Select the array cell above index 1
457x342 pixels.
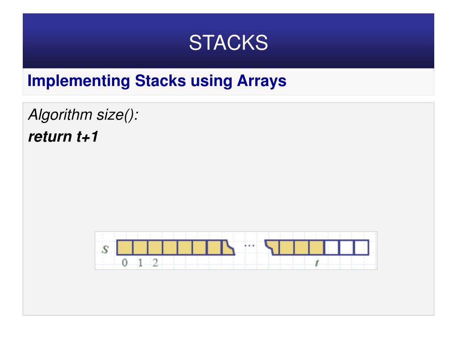pyautogui.click(x=140, y=248)
